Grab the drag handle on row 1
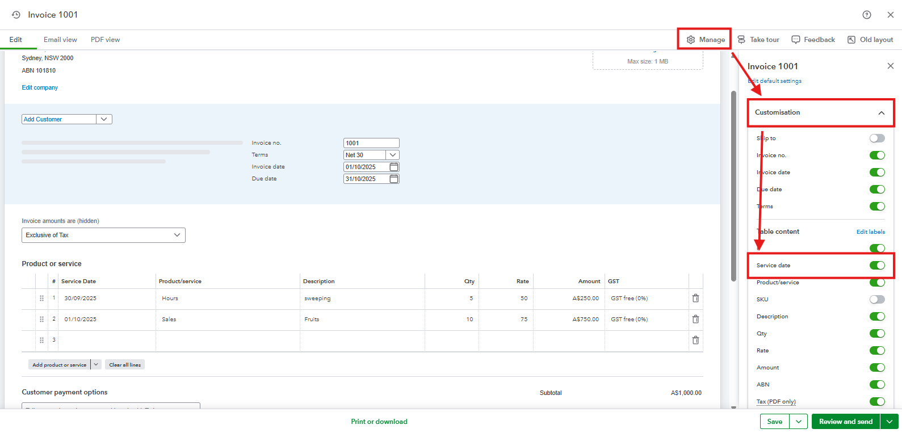The width and height of the screenshot is (902, 433). pyautogui.click(x=41, y=298)
